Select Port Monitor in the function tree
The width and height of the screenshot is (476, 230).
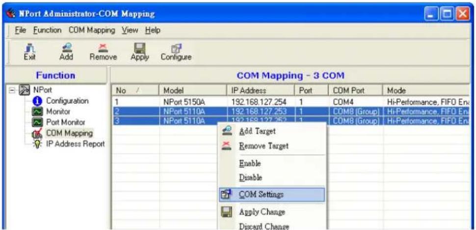click(x=66, y=123)
